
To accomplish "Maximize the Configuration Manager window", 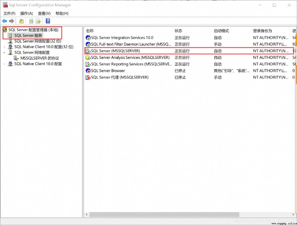I will click(274, 5).
